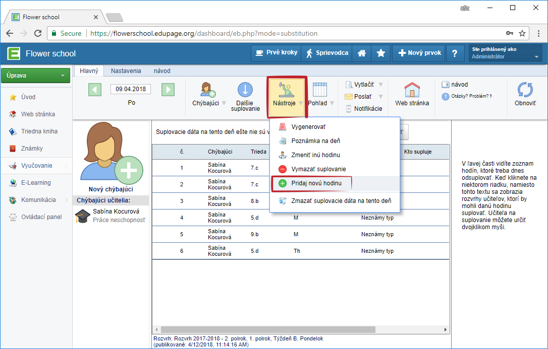Refresh using the Obnoviť icon

(x=525, y=90)
